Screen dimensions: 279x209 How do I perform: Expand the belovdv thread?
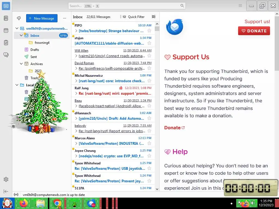(76, 131)
